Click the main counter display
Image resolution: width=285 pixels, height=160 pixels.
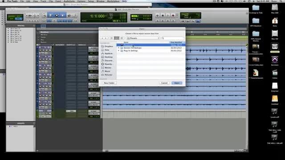(x=97, y=16)
